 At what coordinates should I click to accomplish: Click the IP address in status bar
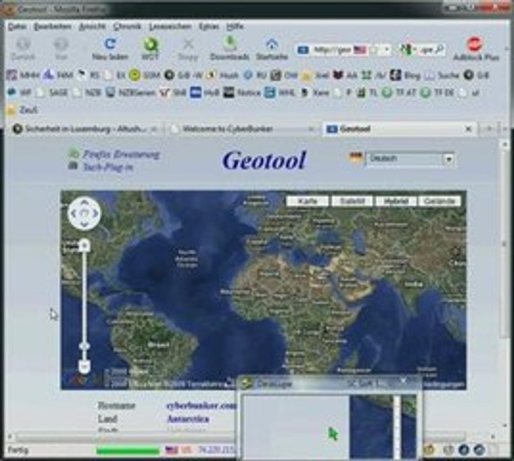(x=216, y=449)
